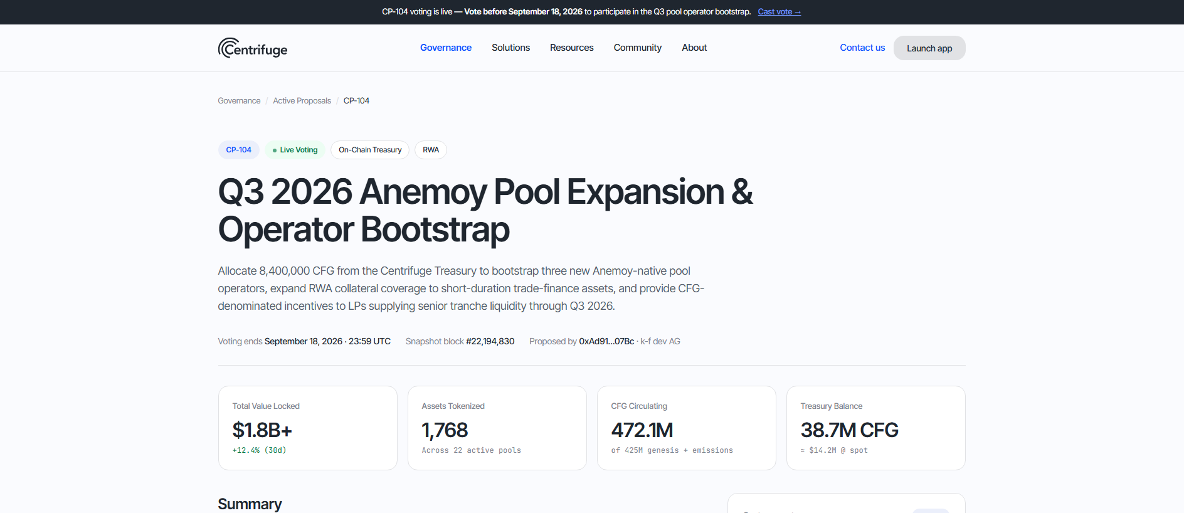Viewport: 1184px width, 513px height.
Task: Click the Centrifuge logo
Action: 253,48
